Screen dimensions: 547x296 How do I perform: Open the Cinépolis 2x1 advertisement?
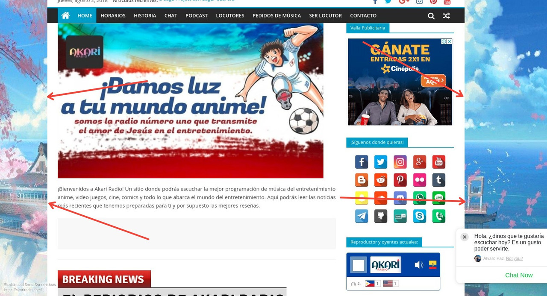point(400,82)
